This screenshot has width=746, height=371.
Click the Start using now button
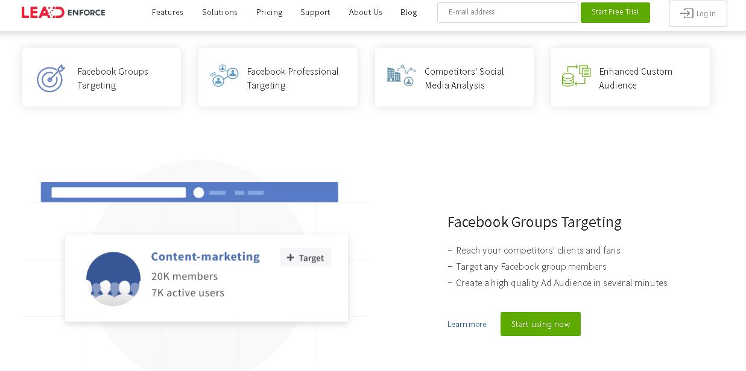[x=540, y=324]
